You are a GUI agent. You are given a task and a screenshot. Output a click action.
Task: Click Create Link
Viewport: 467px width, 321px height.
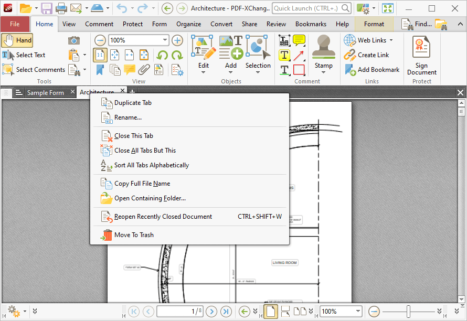[367, 55]
